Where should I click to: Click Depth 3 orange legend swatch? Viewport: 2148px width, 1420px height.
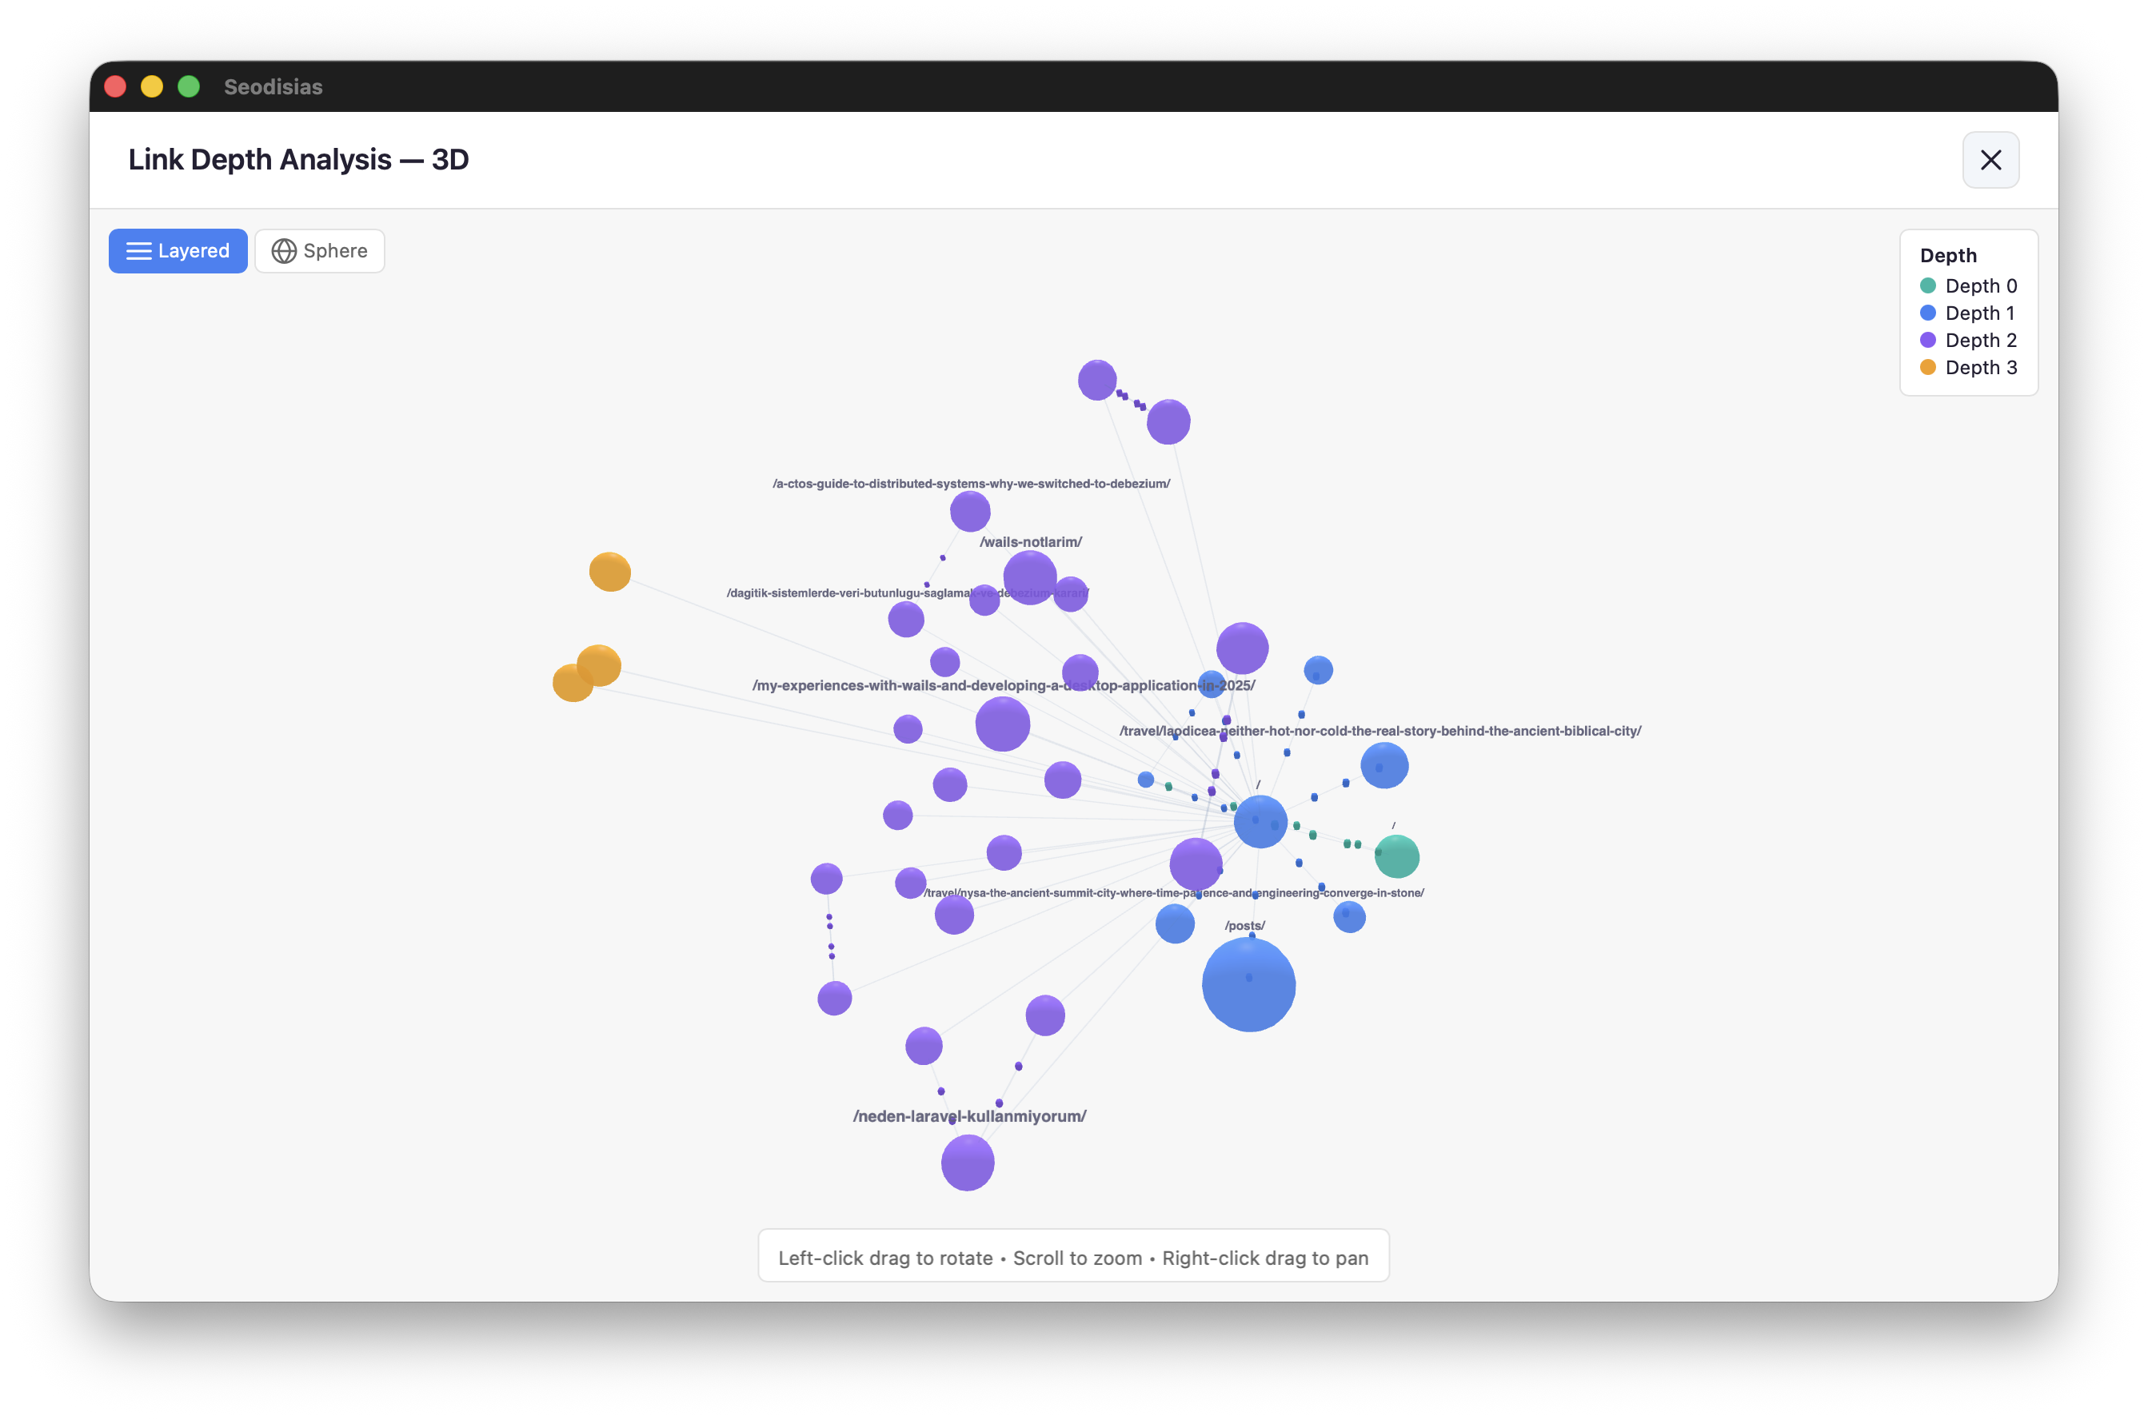(1928, 368)
